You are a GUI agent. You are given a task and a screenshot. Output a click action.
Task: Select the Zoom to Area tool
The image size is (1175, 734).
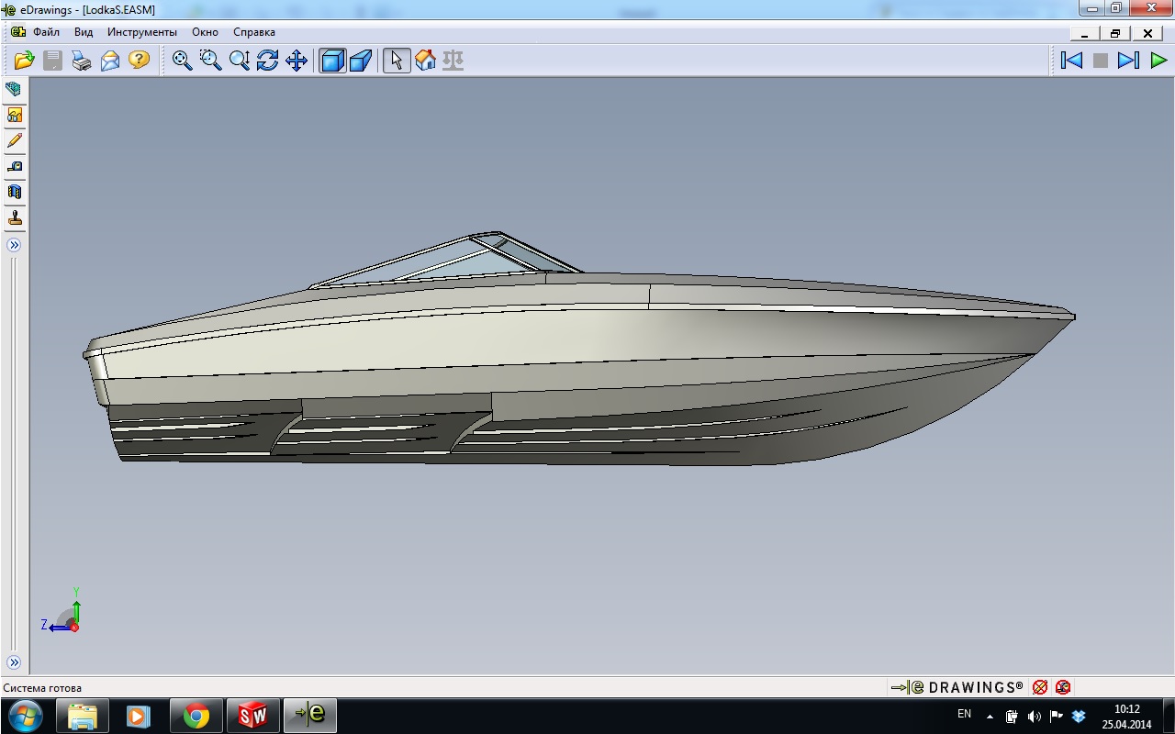(211, 61)
